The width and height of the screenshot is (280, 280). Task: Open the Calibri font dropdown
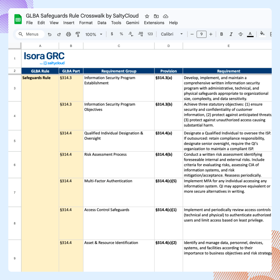point(172,34)
